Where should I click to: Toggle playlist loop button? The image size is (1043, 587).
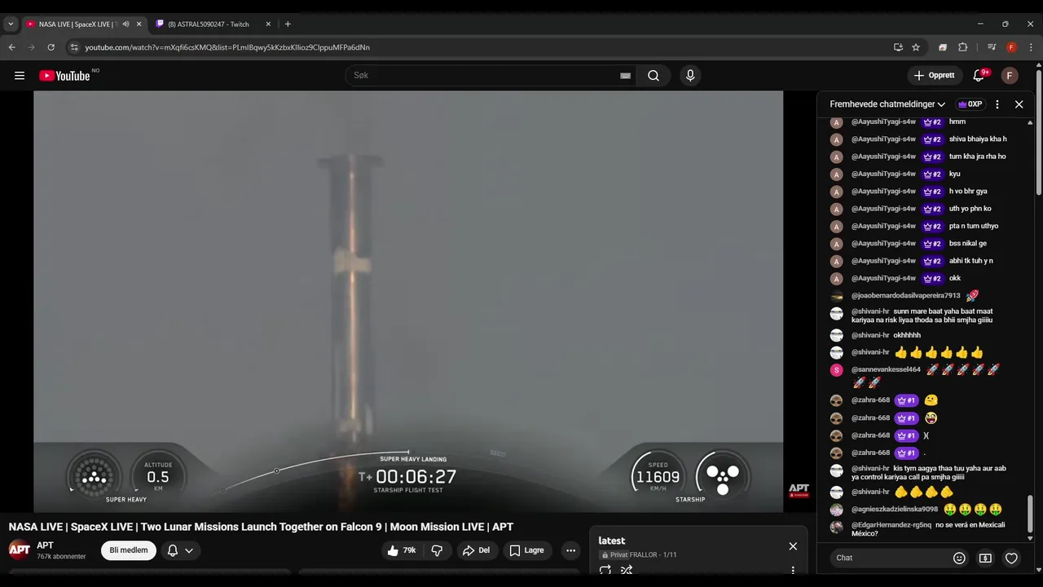click(605, 570)
